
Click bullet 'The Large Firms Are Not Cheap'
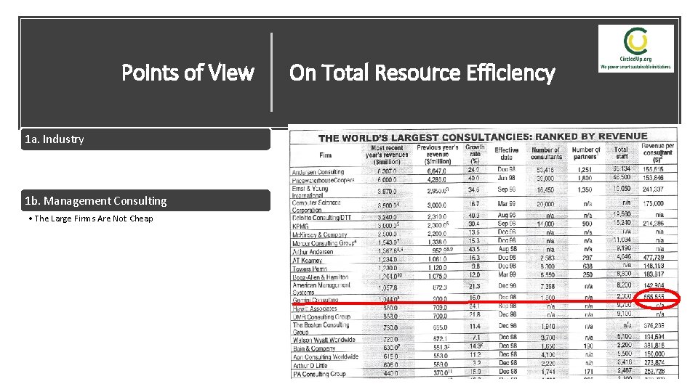tap(94, 219)
